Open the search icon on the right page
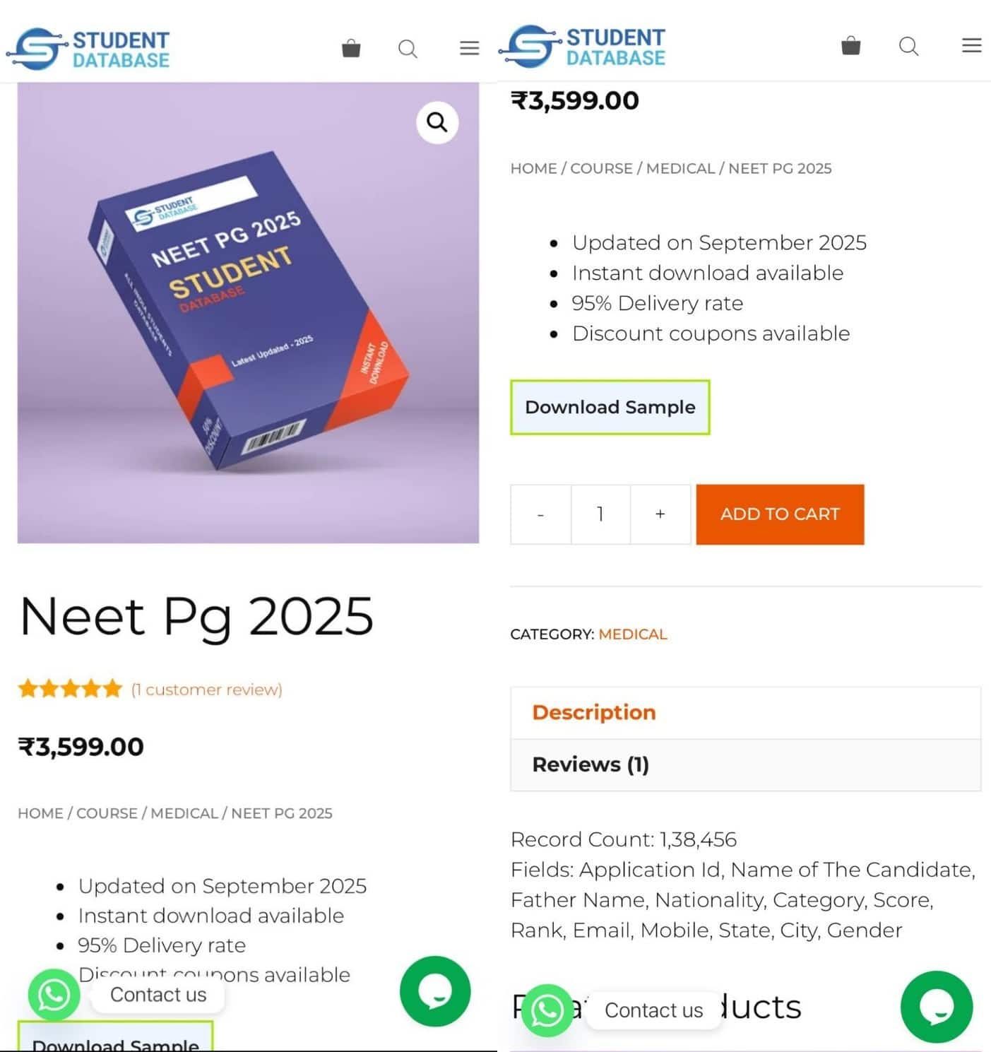991x1052 pixels. tap(908, 47)
